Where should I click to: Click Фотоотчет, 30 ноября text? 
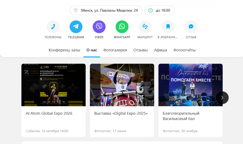(x=180, y=131)
